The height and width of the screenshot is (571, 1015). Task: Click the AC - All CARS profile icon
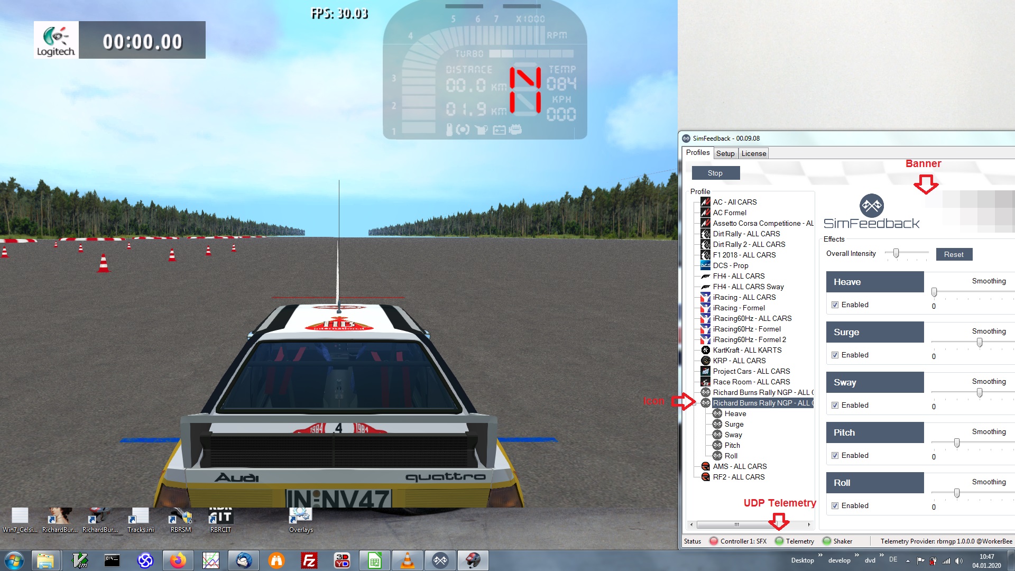[705, 202]
